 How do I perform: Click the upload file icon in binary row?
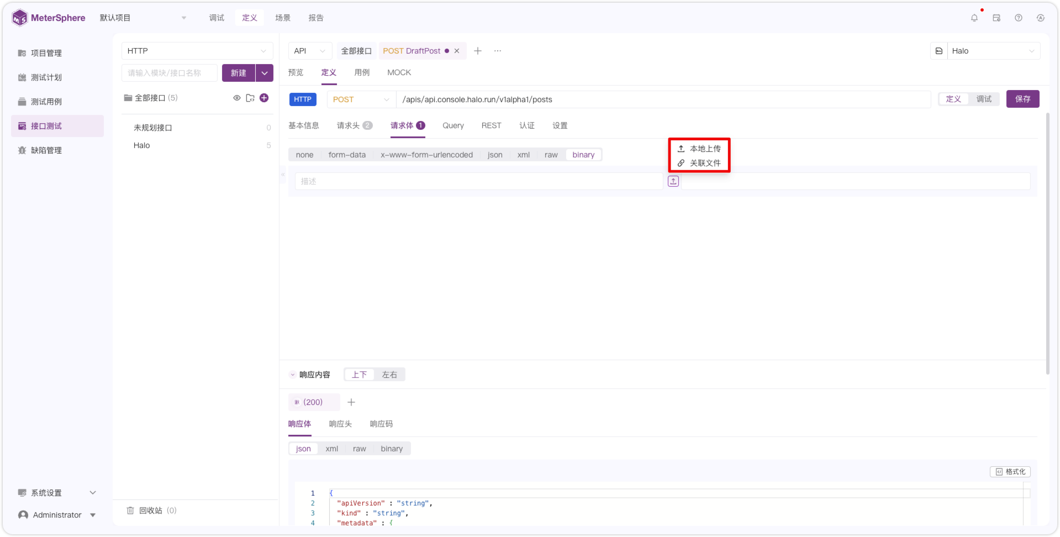tap(673, 181)
